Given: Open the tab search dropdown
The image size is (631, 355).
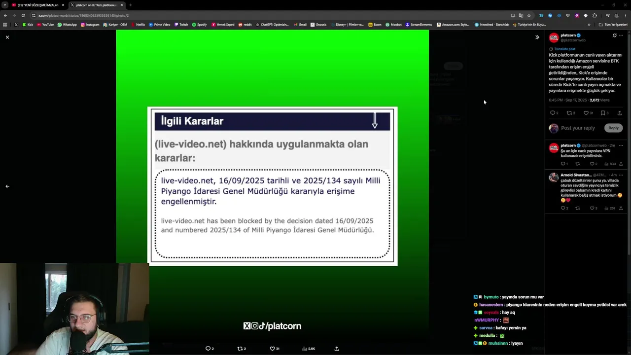Looking at the screenshot, I should click(4, 5).
